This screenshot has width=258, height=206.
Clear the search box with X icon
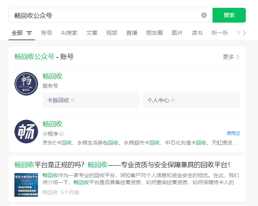click(204, 15)
